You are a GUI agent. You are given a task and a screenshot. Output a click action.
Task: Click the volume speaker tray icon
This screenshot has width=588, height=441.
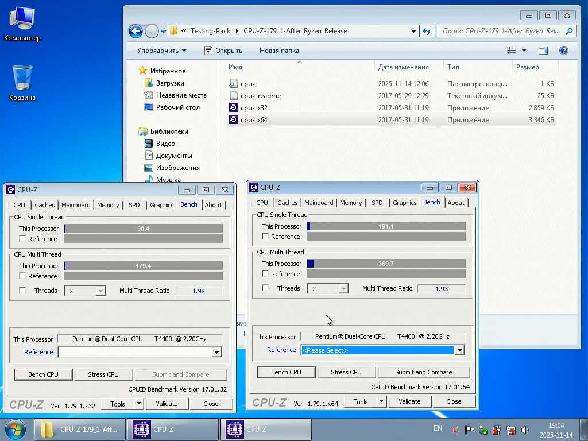click(525, 430)
